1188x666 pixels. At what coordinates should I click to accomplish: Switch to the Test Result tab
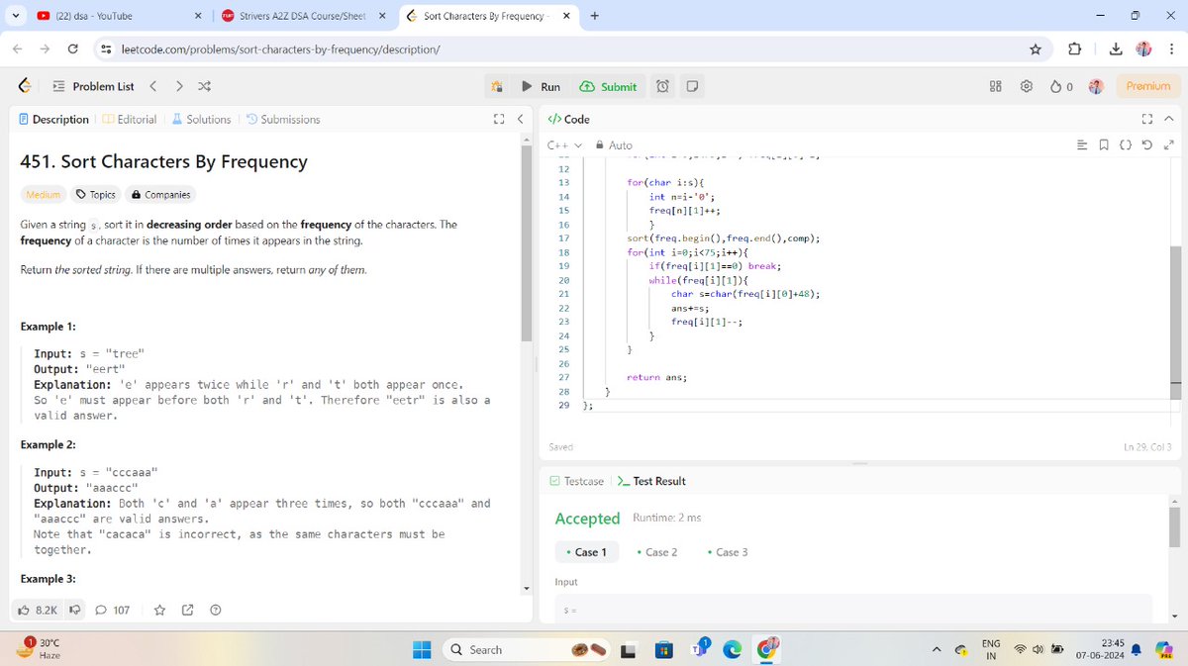(650, 481)
